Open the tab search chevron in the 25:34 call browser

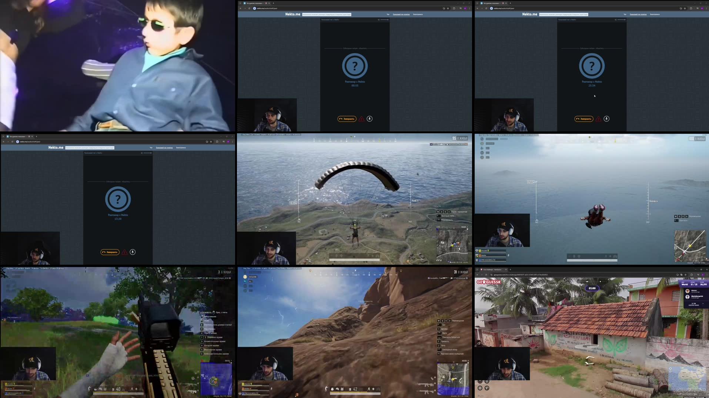(x=477, y=3)
